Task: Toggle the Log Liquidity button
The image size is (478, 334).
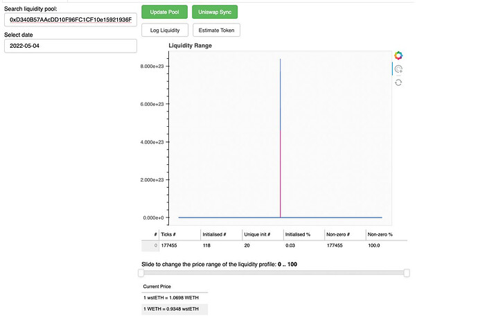Action: [x=165, y=30]
